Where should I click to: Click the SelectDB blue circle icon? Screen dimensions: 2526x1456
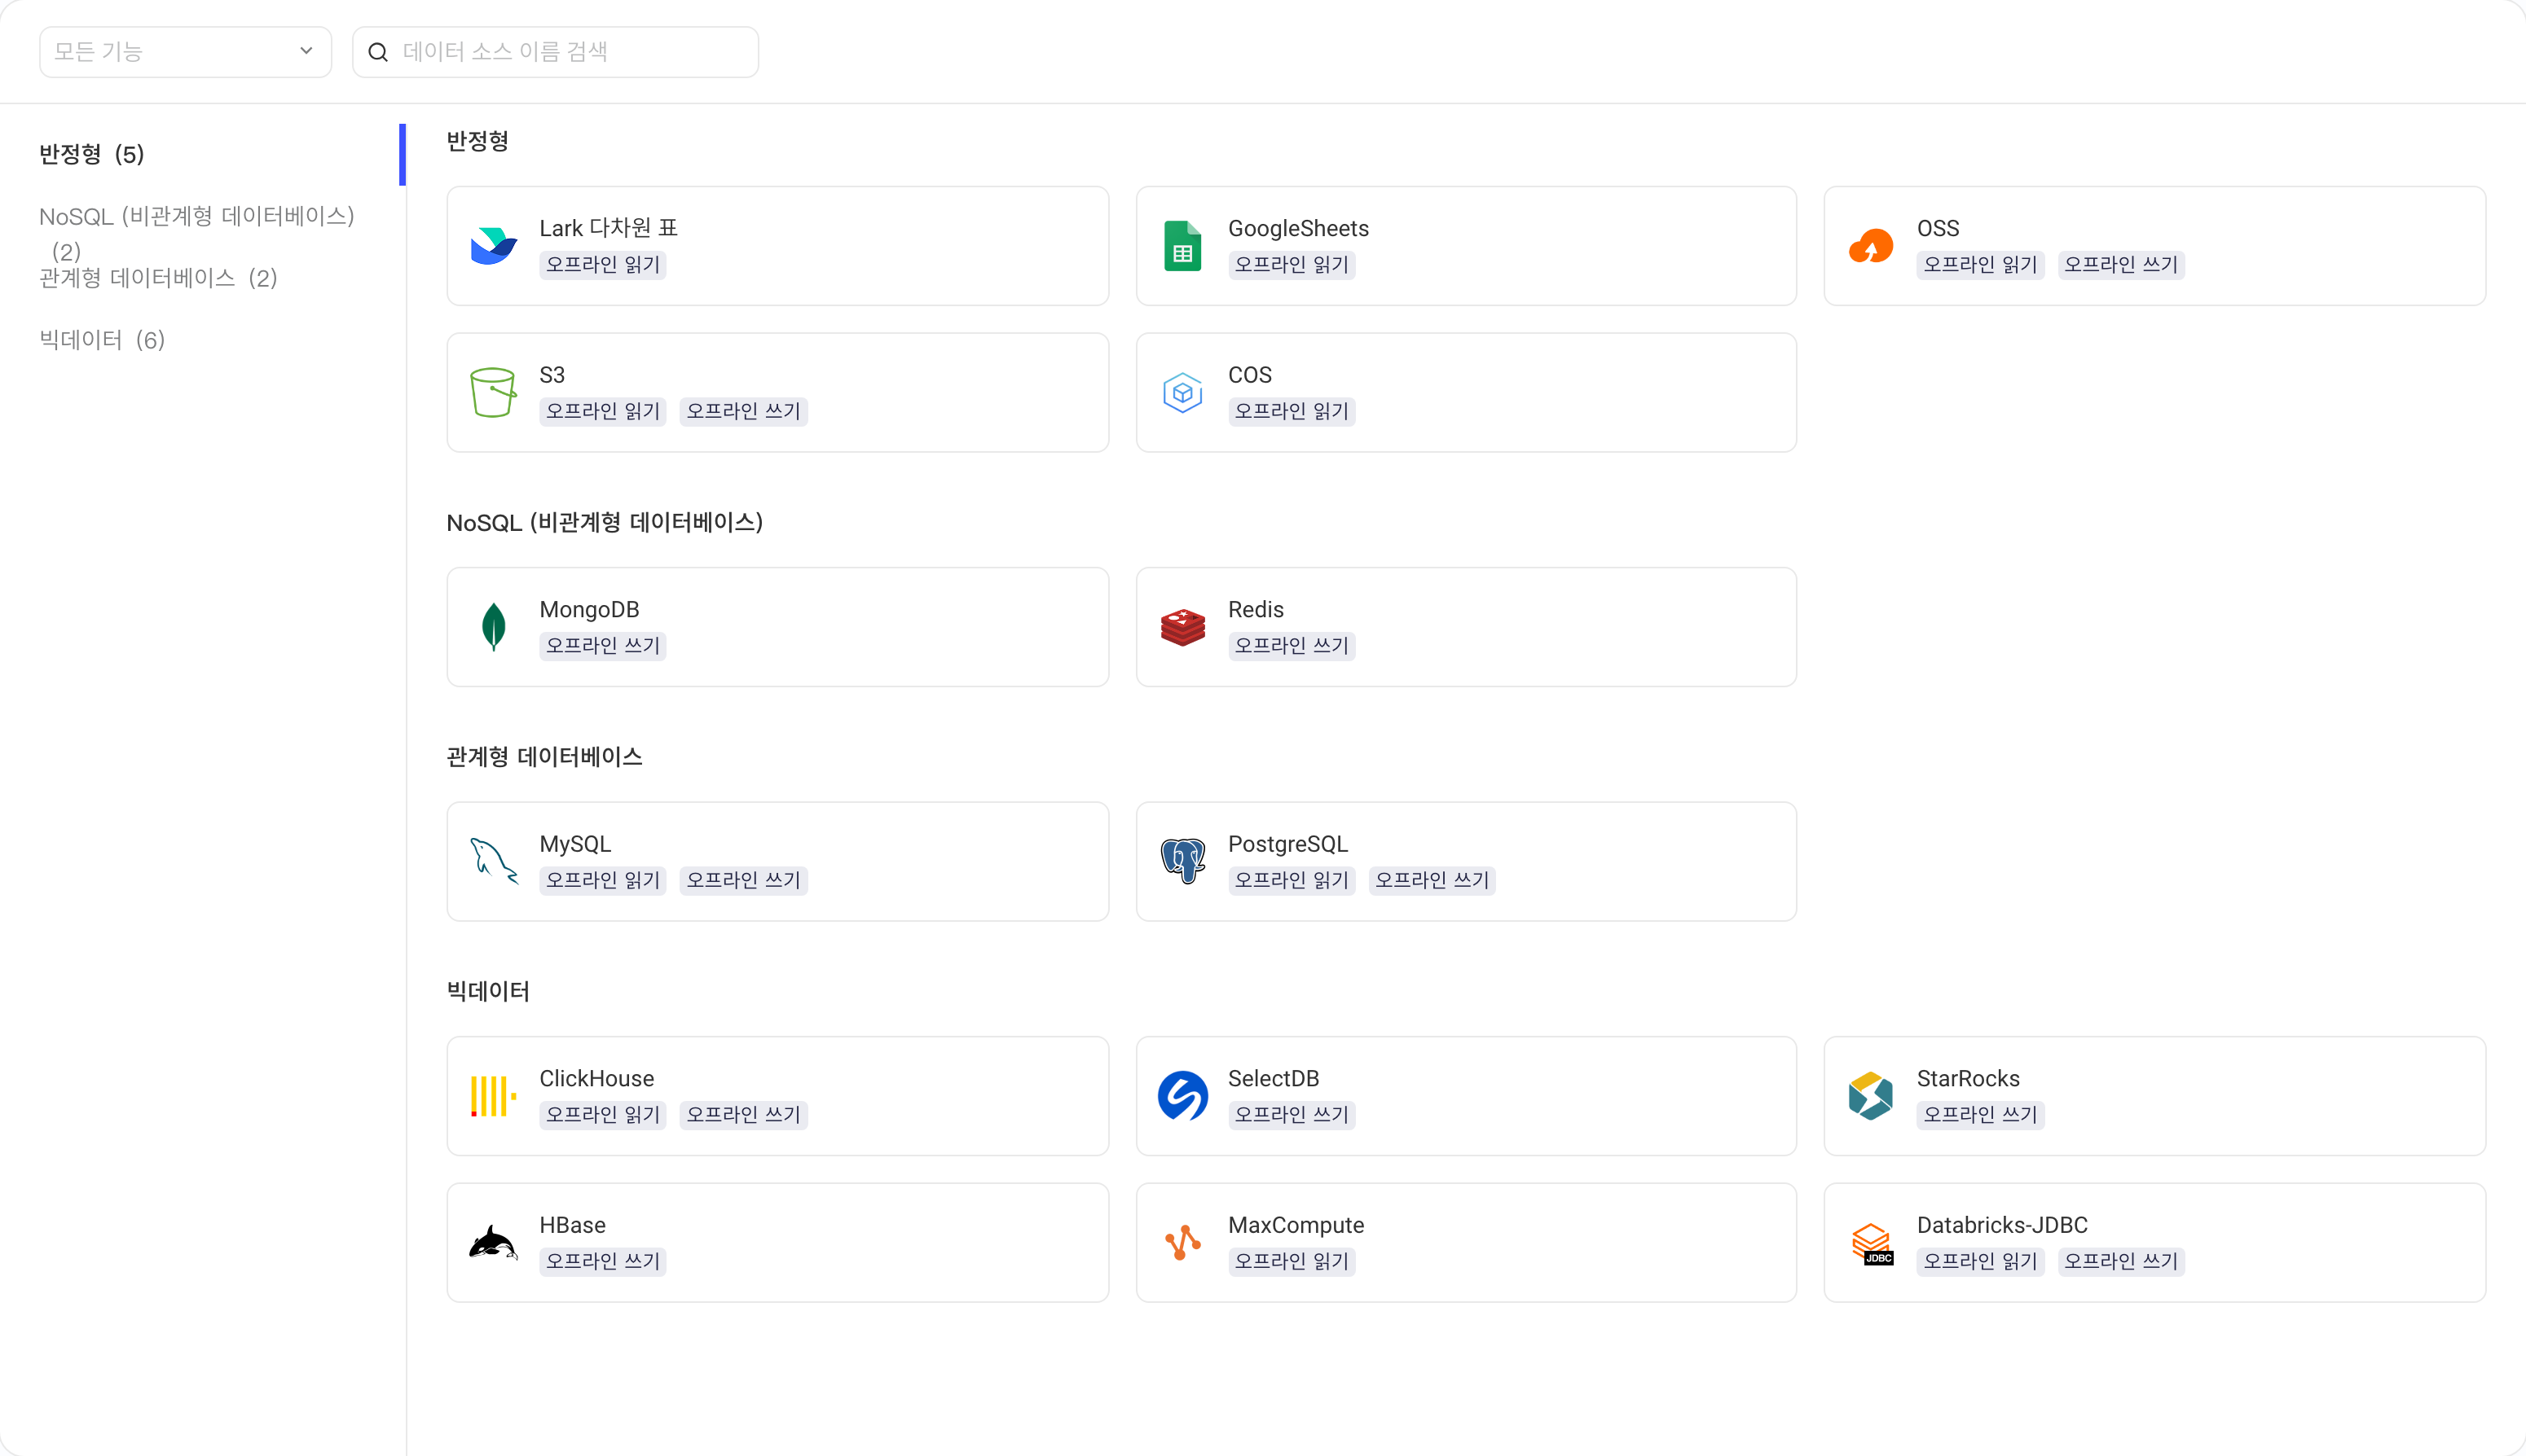(1182, 1096)
